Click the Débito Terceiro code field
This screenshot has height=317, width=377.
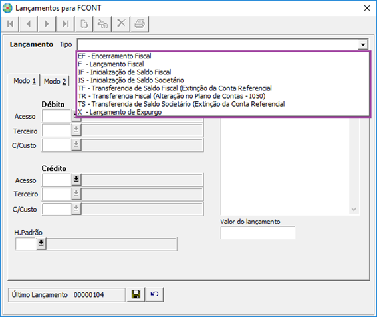(x=57, y=130)
